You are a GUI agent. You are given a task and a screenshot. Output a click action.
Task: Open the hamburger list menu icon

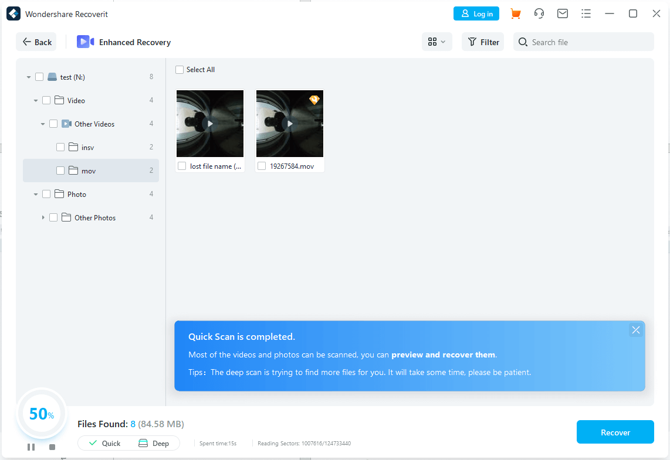[x=586, y=13]
